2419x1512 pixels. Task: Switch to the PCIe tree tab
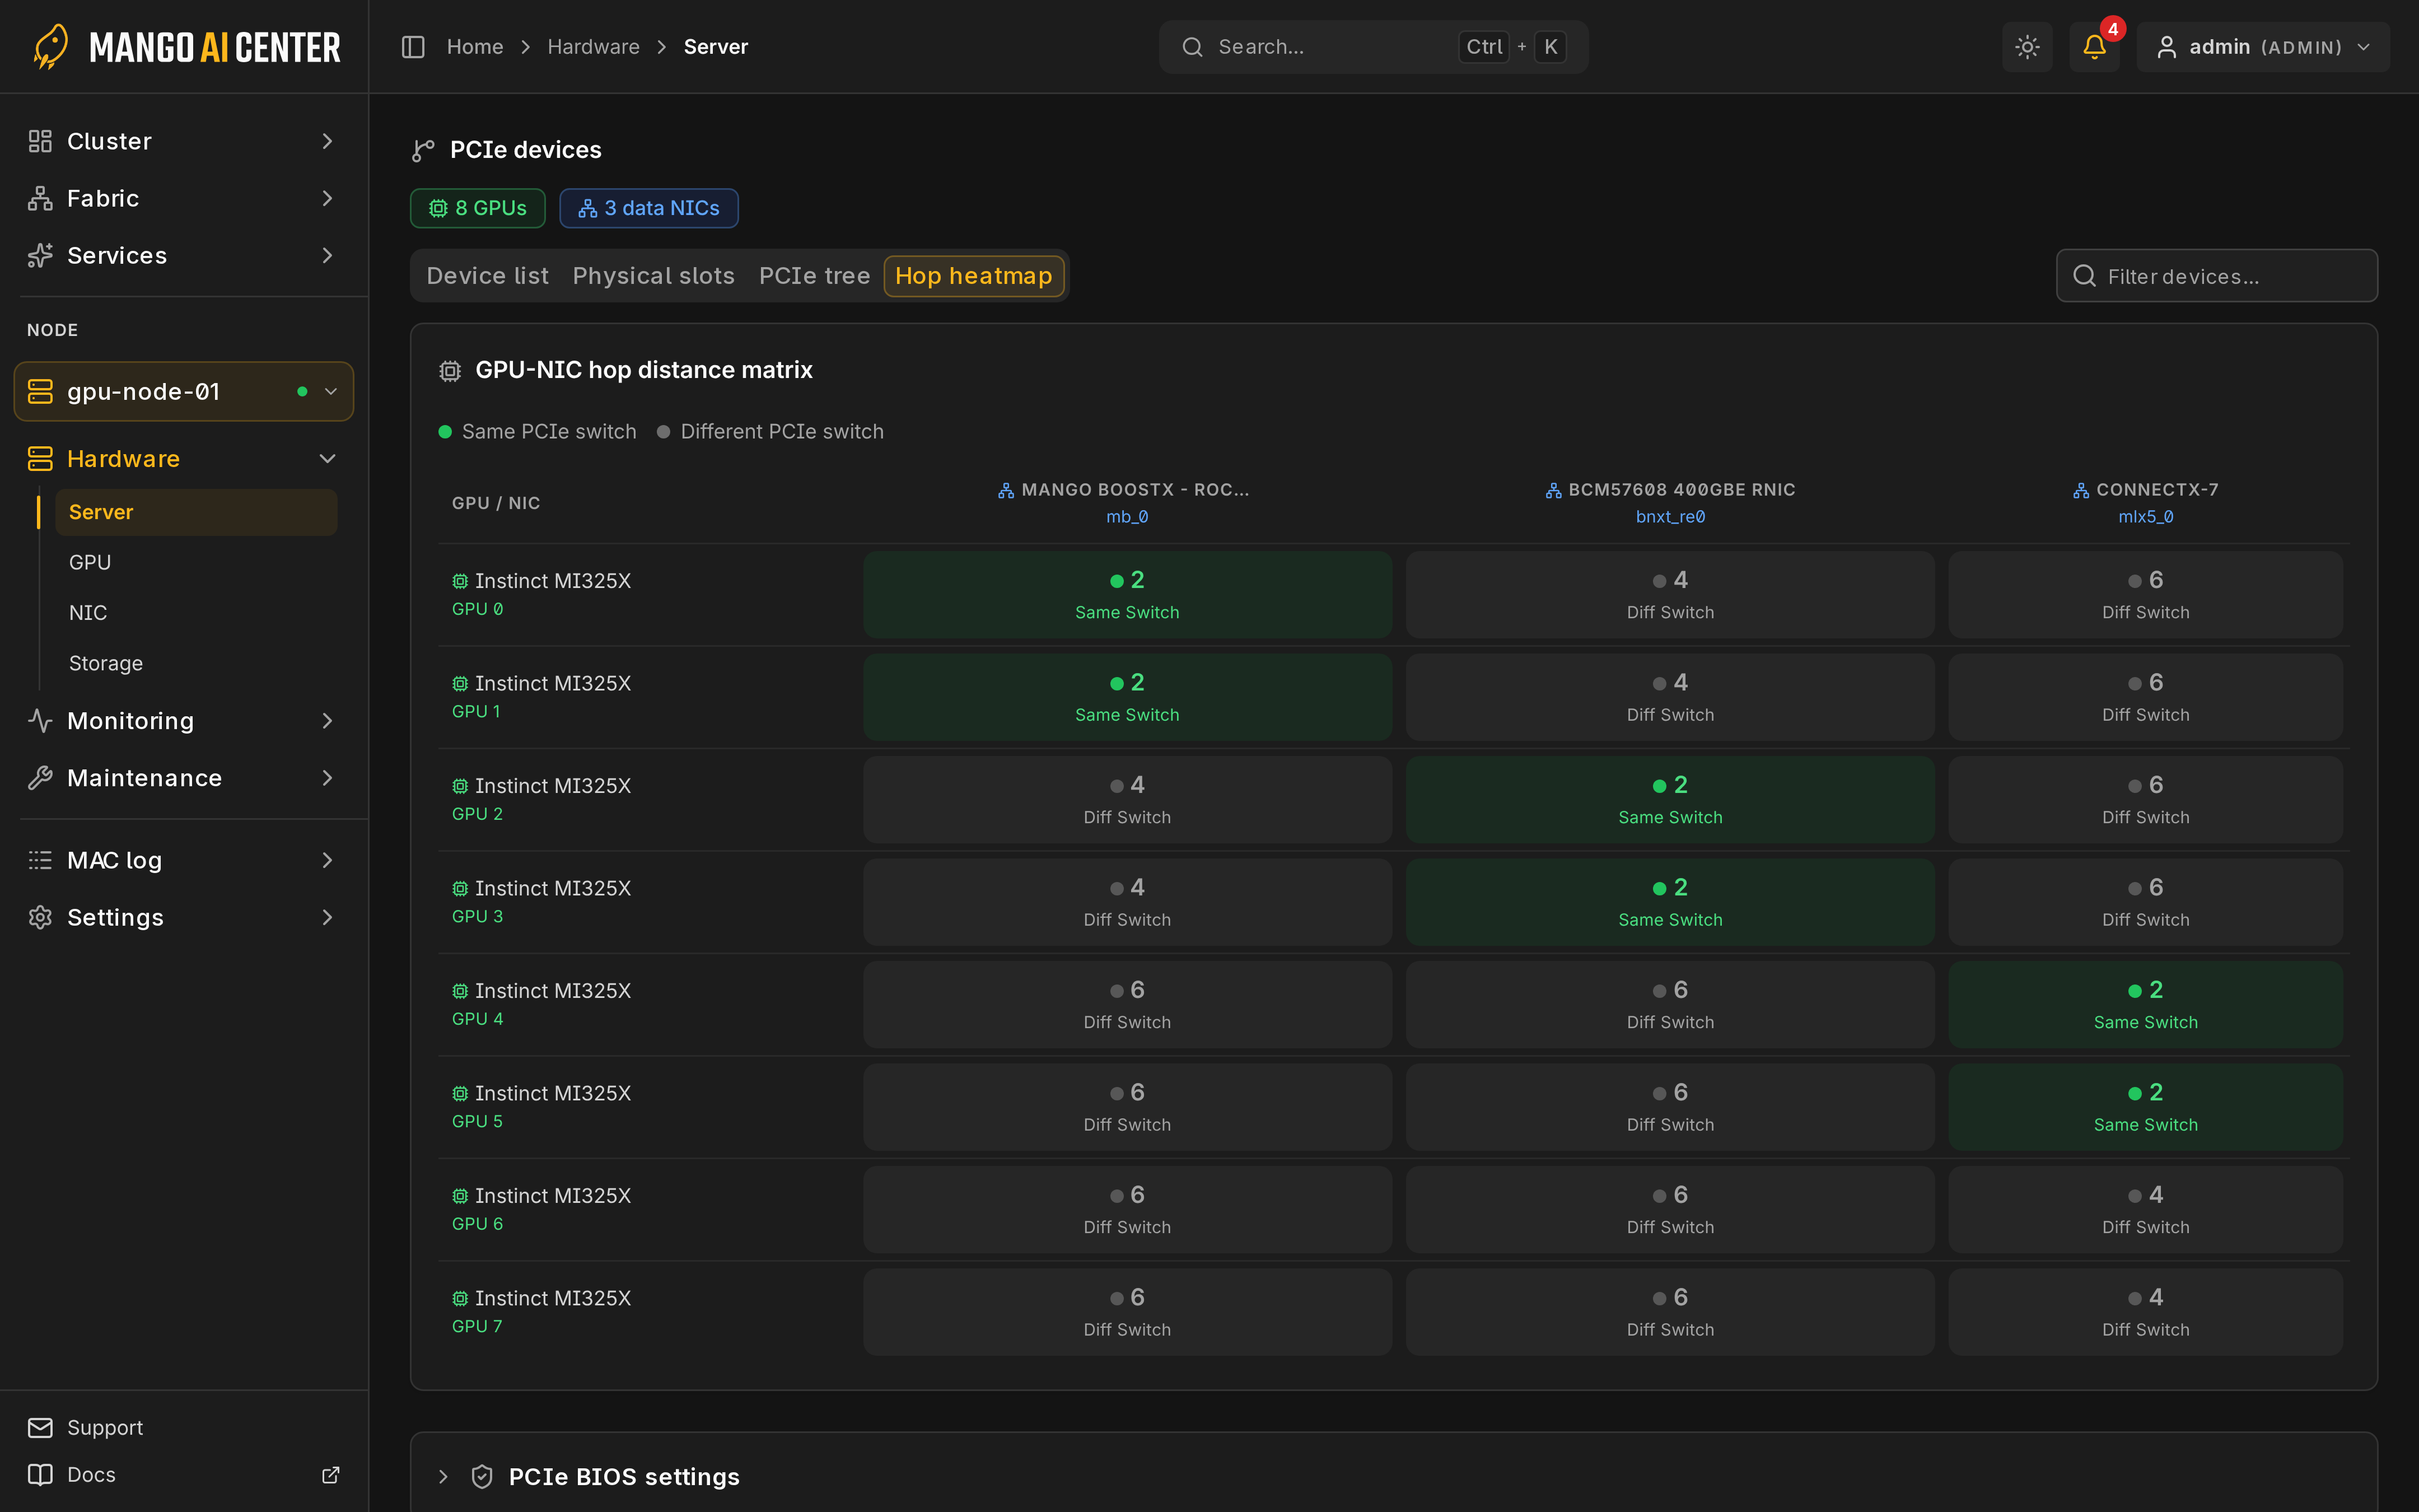point(814,275)
